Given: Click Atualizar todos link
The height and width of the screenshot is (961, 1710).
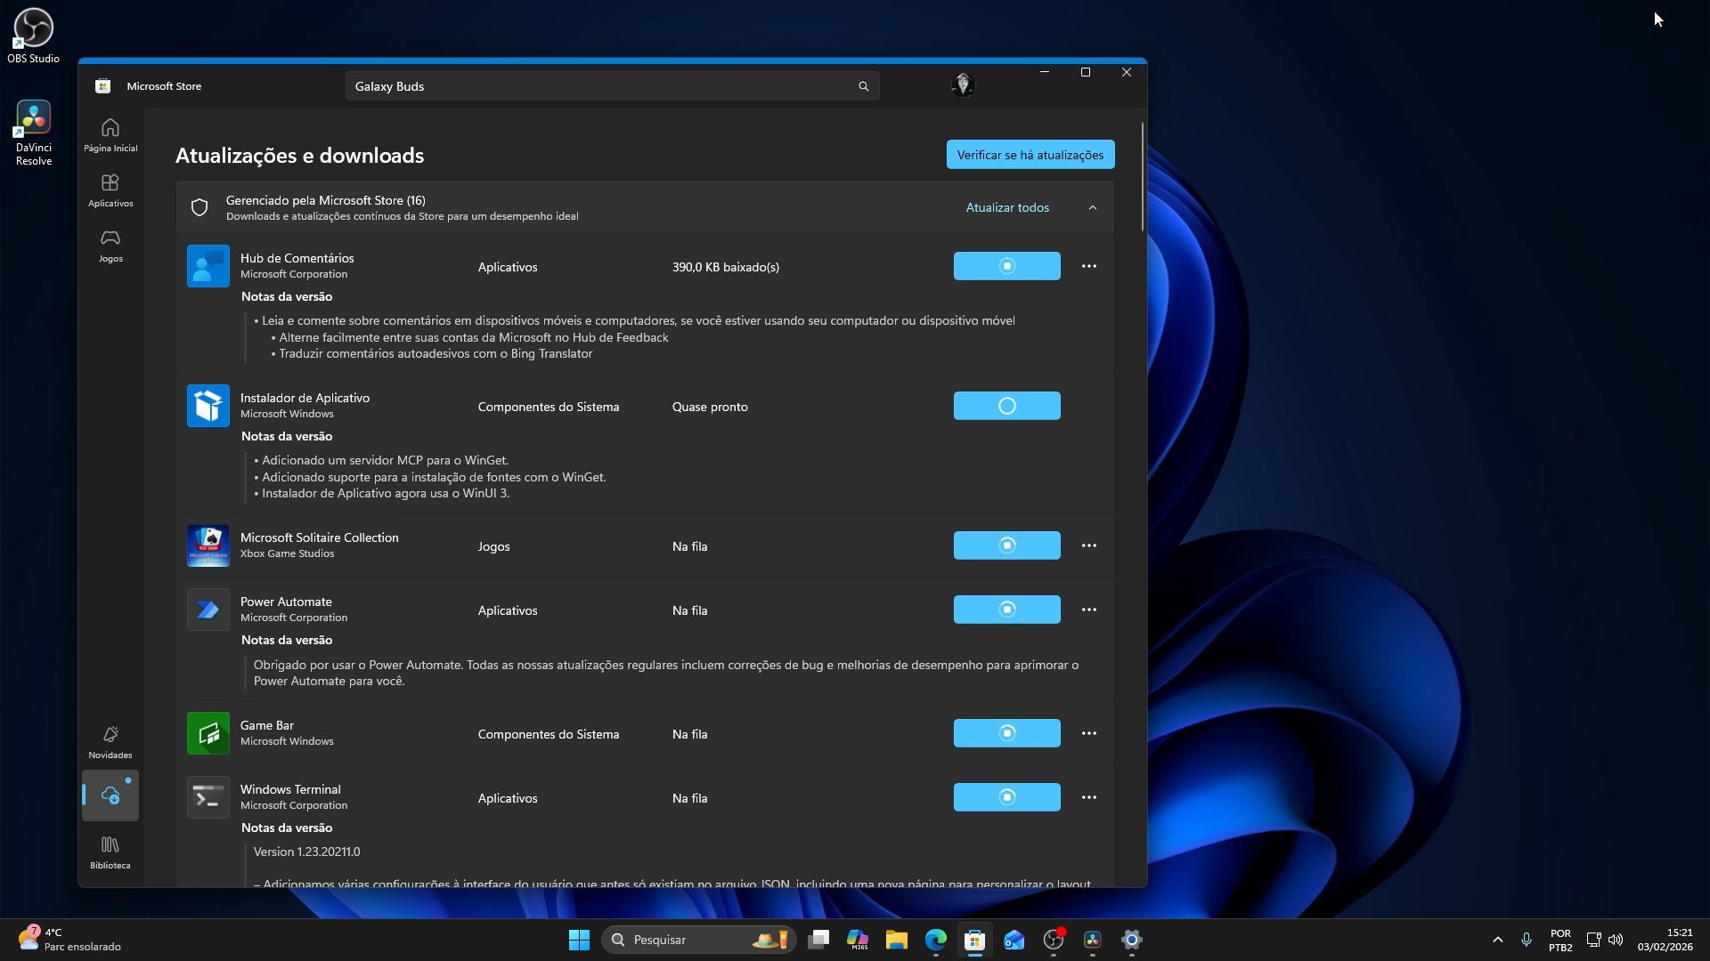Looking at the screenshot, I should coord(1007,207).
